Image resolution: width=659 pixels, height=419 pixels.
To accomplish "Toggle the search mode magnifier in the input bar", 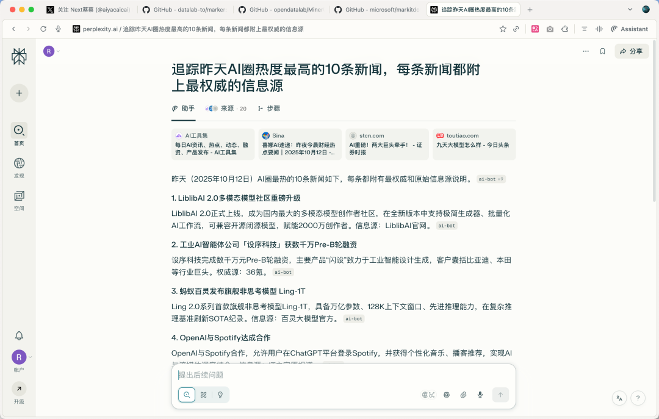I will (187, 395).
